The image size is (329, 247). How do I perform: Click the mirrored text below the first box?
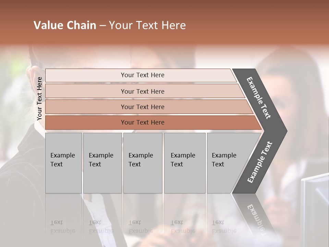click(63, 227)
